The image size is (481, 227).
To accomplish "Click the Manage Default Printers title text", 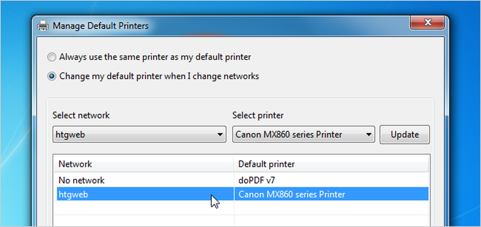I will click(x=101, y=26).
